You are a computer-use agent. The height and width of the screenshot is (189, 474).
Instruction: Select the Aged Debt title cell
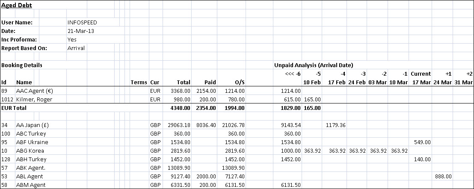[16, 5]
